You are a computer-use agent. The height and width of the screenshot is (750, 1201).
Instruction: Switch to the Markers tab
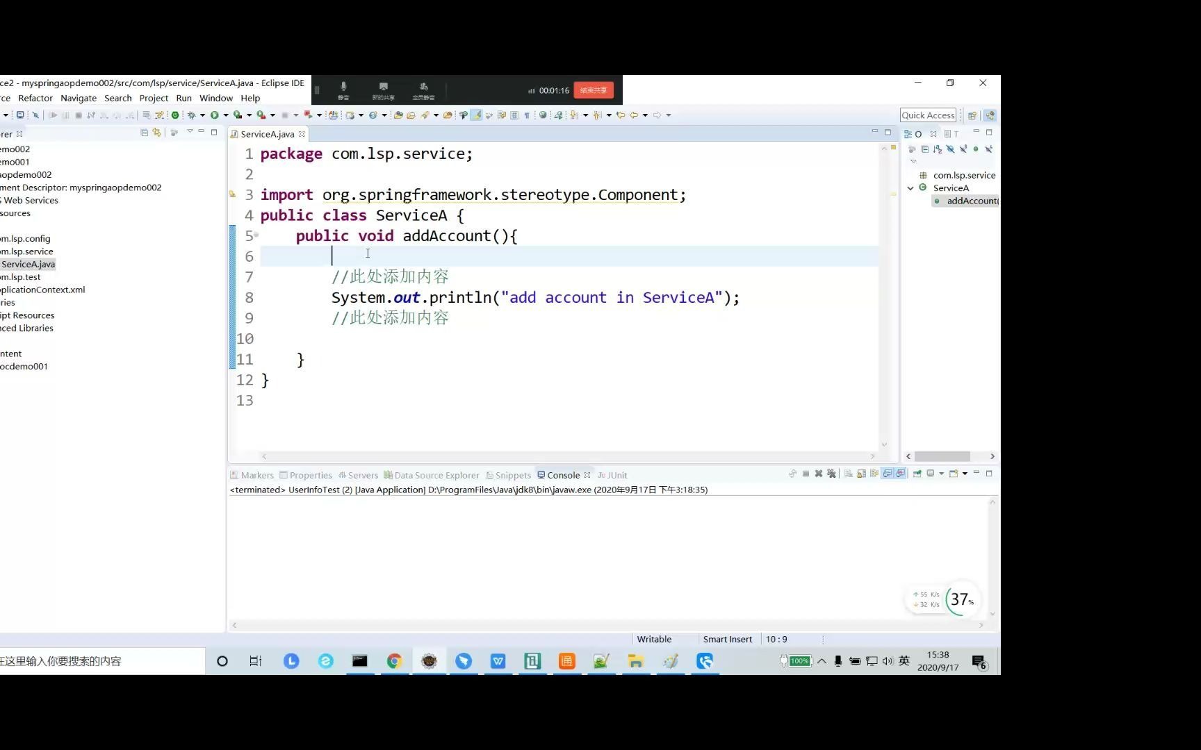point(252,476)
